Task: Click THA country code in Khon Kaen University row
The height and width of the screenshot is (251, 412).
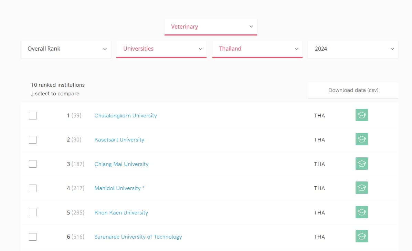Action: point(319,213)
